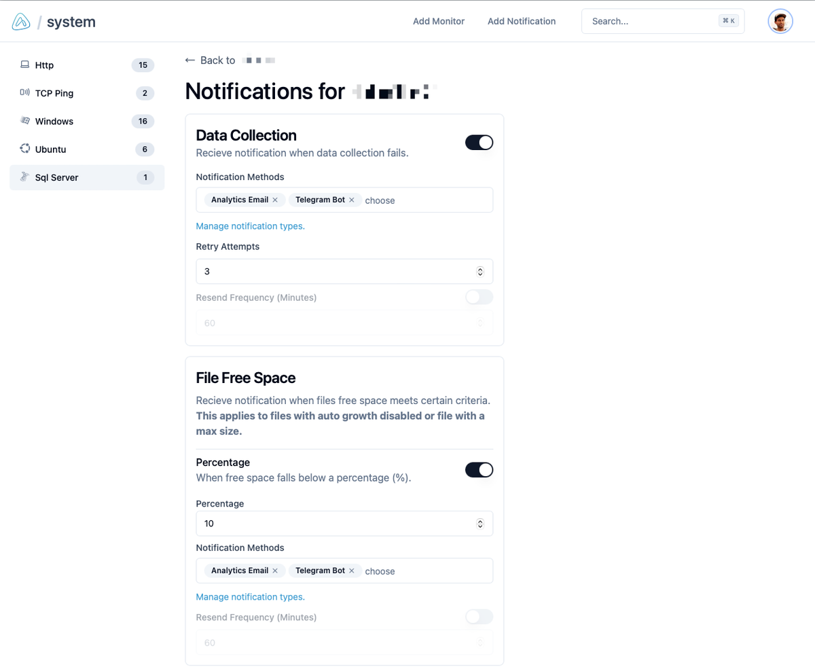
Task: Click the Http monitor laptop icon
Action: click(x=25, y=65)
